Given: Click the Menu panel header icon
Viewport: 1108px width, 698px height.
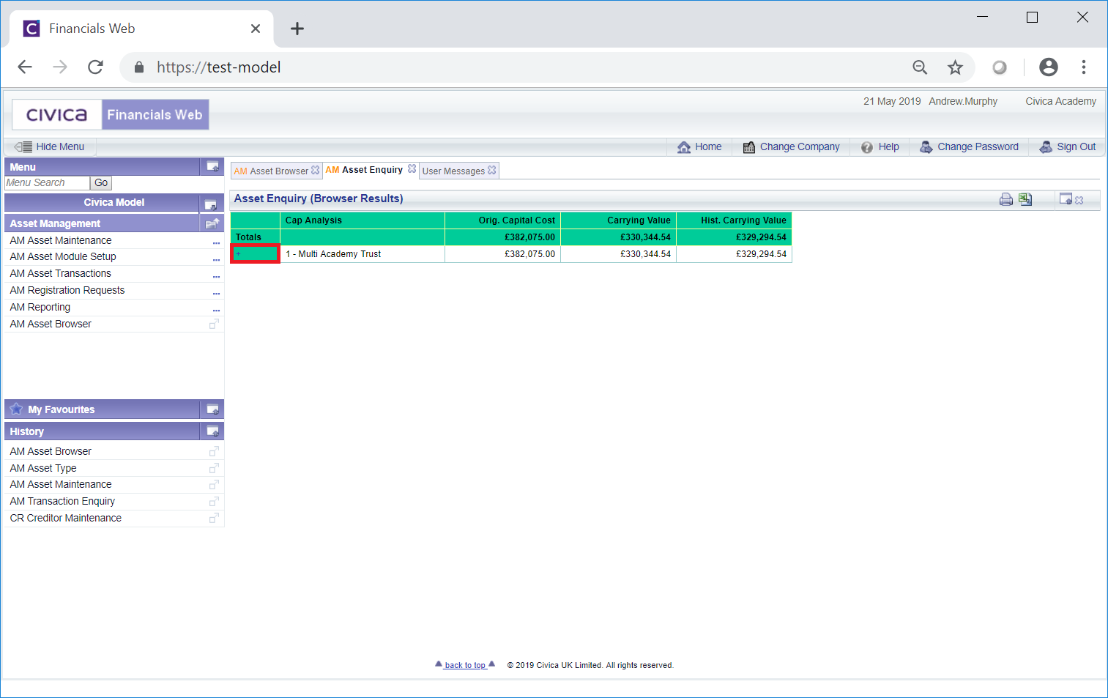Looking at the screenshot, I should click(x=212, y=166).
